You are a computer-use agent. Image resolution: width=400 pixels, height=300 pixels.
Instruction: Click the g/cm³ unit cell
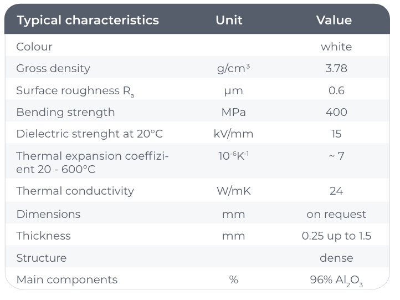233,69
